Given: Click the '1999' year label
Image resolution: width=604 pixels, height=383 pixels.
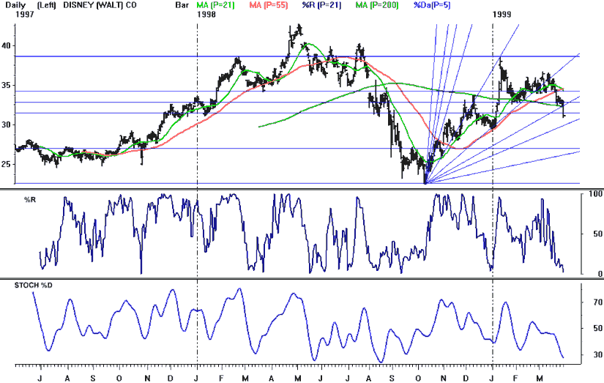Looking at the screenshot, I should (502, 14).
